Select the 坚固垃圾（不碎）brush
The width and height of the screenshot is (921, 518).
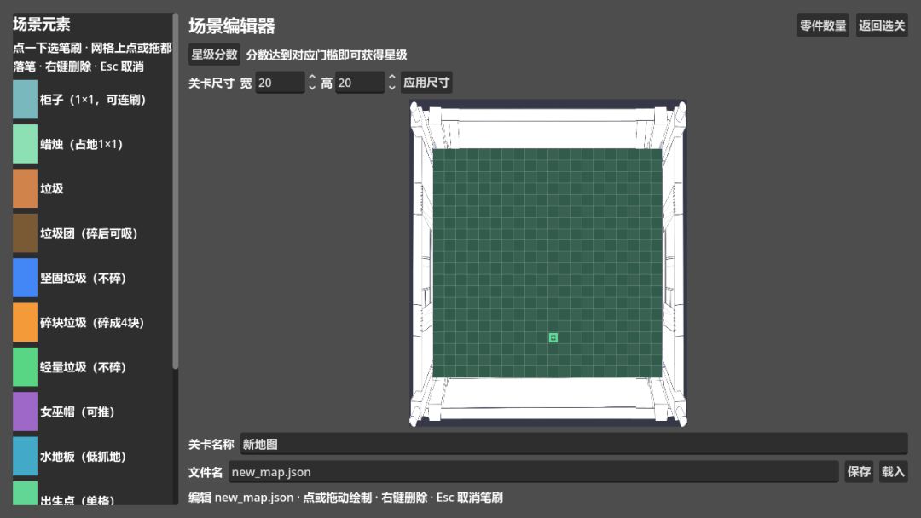point(92,278)
